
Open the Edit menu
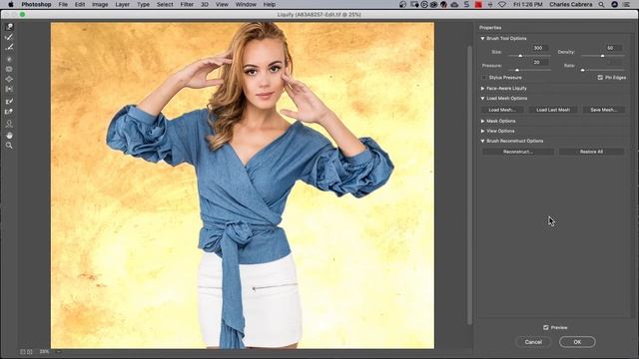pyautogui.click(x=80, y=4)
